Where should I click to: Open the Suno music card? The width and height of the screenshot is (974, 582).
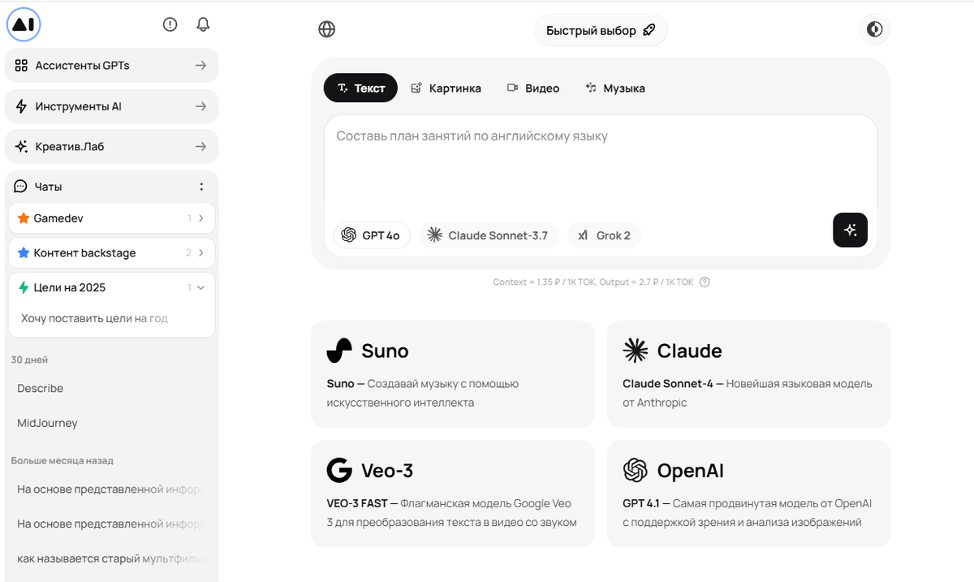(x=453, y=374)
